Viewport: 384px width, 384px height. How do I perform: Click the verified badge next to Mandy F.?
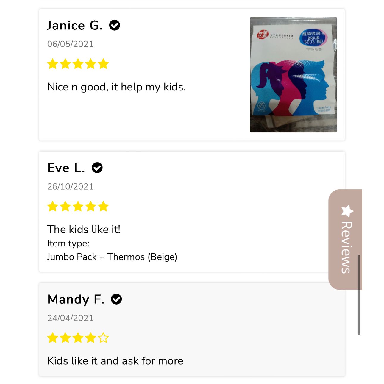[116, 299]
